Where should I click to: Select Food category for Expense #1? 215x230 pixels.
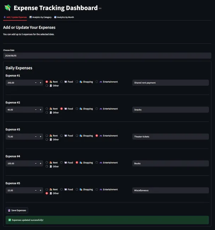62,82
